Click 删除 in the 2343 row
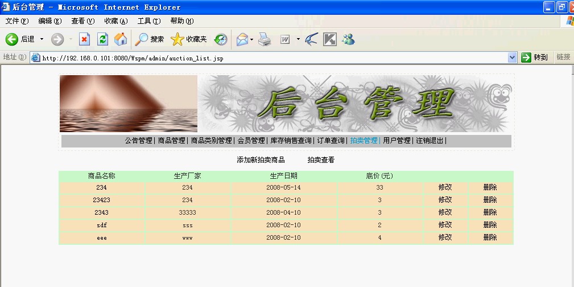The width and height of the screenshot is (574, 287). click(490, 212)
